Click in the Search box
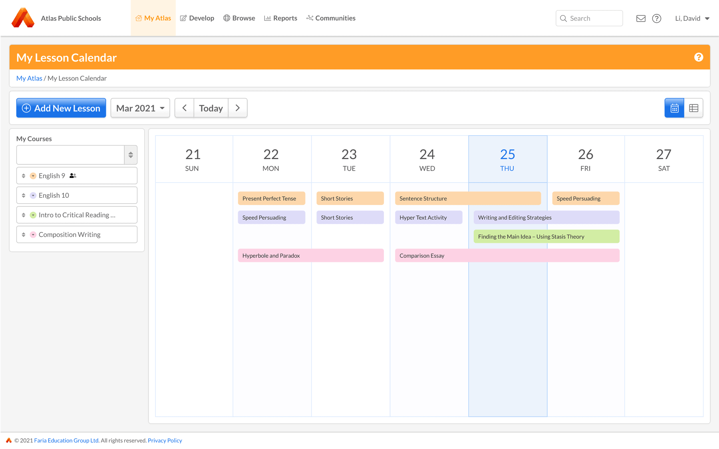Image resolution: width=719 pixels, height=449 pixels. pyautogui.click(x=589, y=18)
